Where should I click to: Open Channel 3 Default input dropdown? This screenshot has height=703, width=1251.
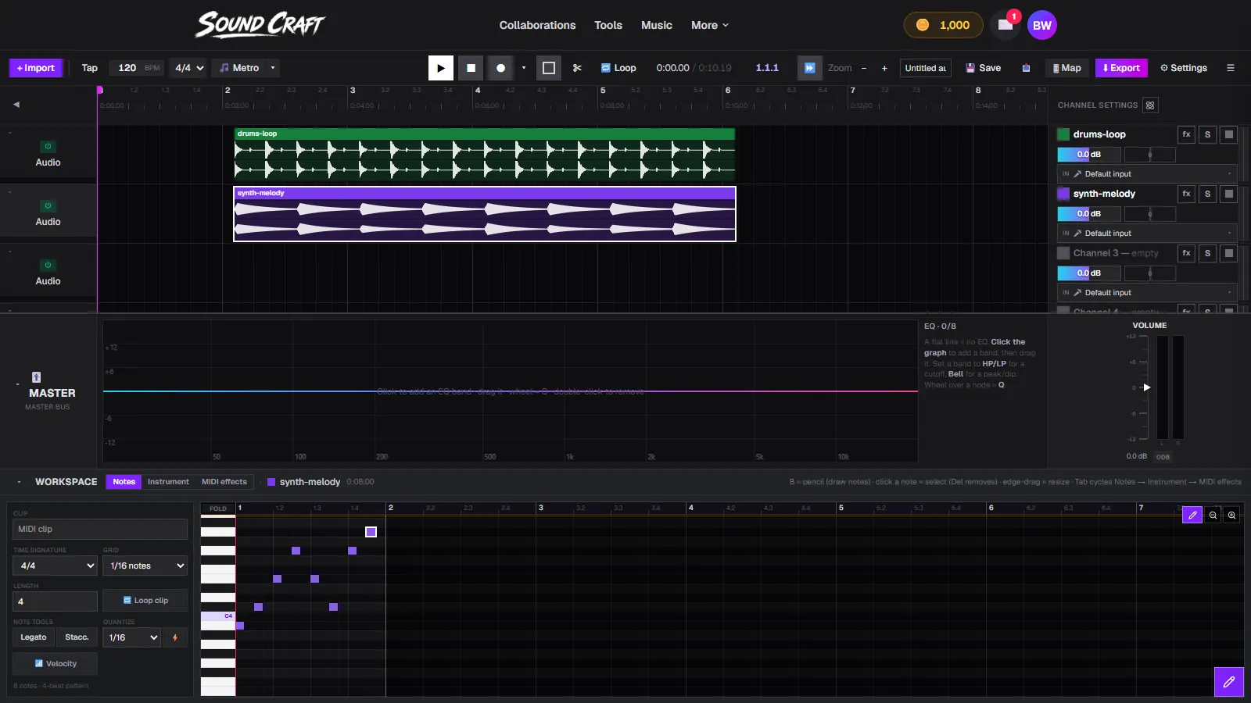[1147, 293]
